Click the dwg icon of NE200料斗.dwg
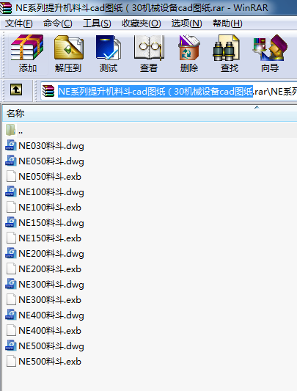 (x=11, y=253)
